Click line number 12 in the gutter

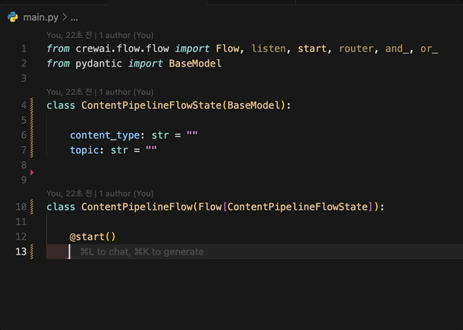pyautogui.click(x=21, y=237)
